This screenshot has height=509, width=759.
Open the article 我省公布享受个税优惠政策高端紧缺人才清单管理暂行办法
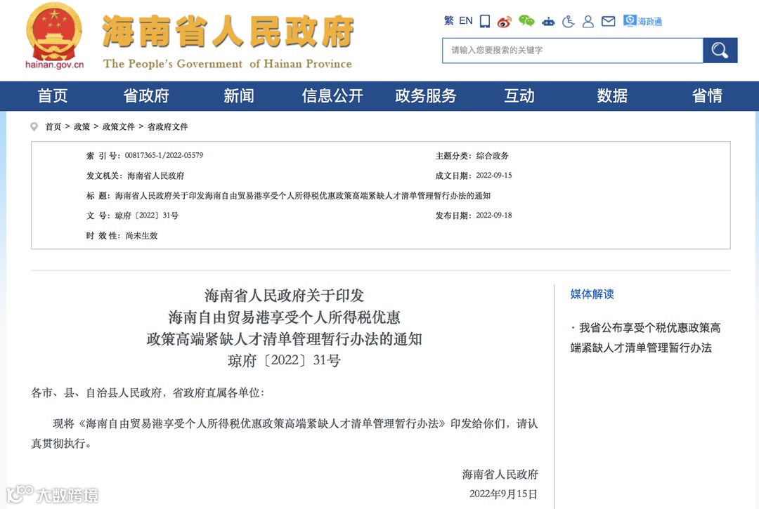pyautogui.click(x=645, y=338)
